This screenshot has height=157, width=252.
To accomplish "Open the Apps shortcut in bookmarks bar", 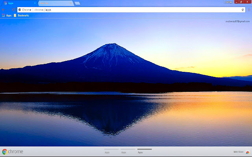I will pos(7,15).
